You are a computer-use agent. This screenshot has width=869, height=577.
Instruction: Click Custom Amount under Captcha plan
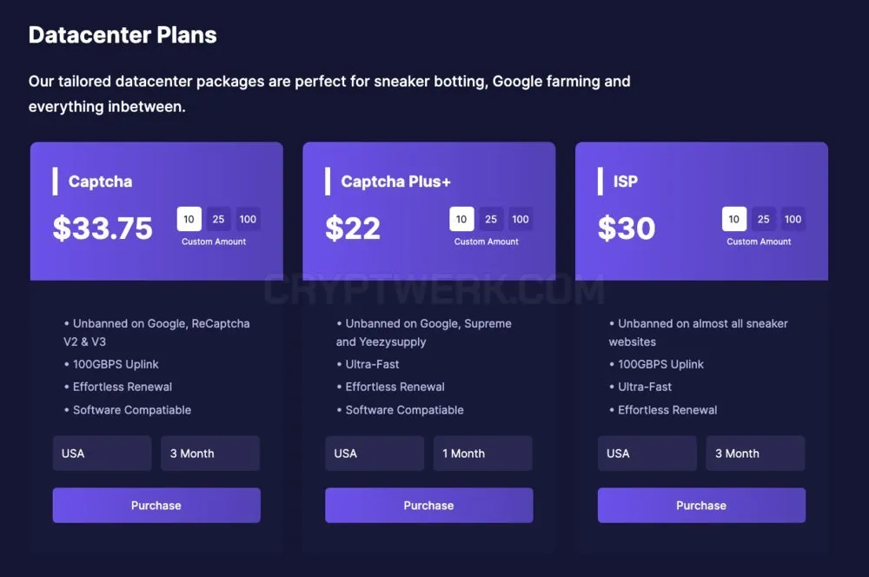pos(214,242)
